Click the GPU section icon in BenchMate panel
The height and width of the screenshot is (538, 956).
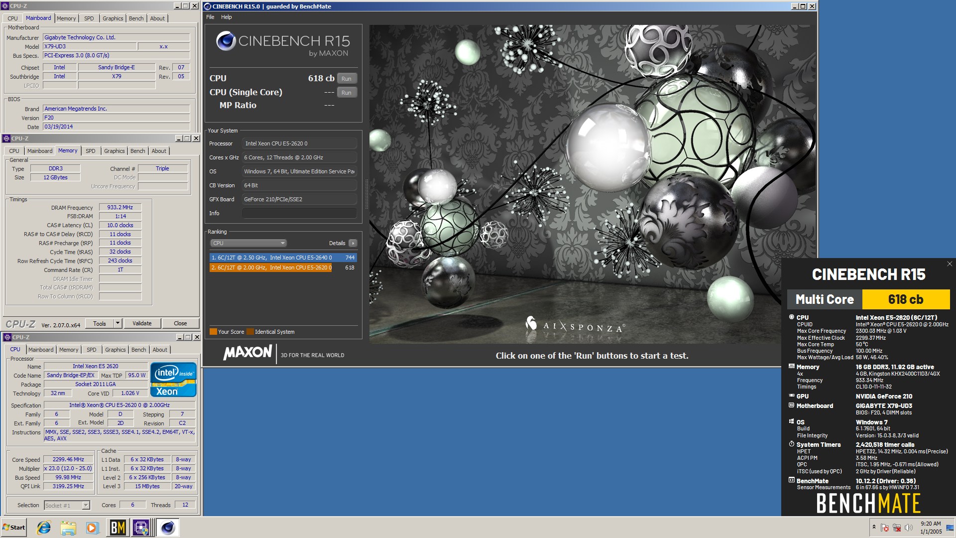792,396
